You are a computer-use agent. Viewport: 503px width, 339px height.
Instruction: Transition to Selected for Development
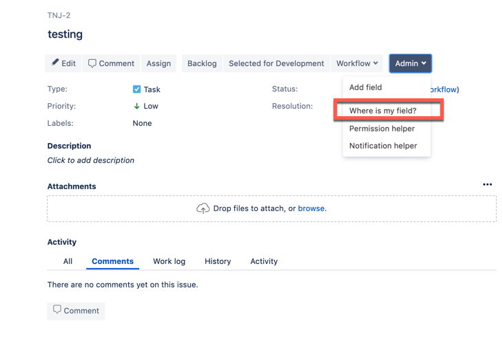click(276, 63)
